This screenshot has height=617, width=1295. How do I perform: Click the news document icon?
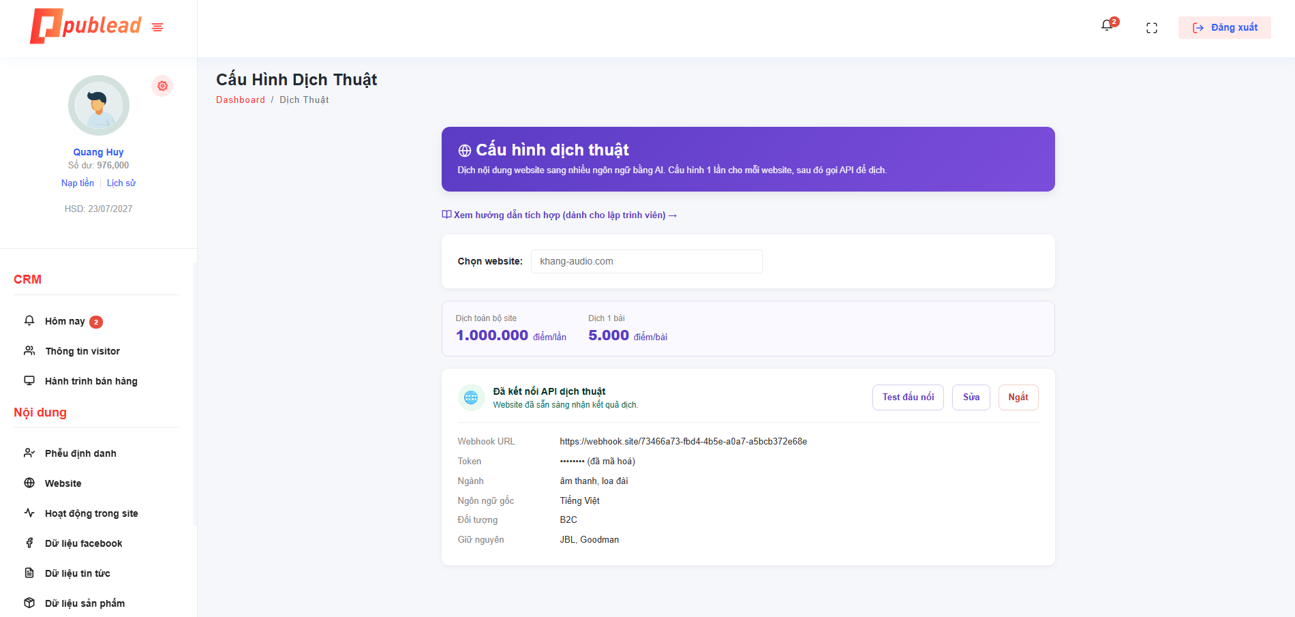click(29, 573)
